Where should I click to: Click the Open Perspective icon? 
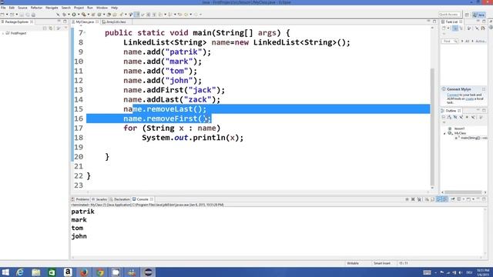(x=467, y=15)
